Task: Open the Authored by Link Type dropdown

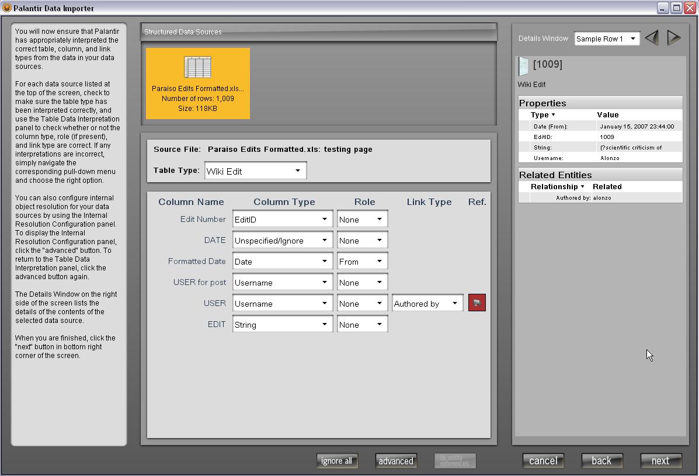Action: coord(427,303)
